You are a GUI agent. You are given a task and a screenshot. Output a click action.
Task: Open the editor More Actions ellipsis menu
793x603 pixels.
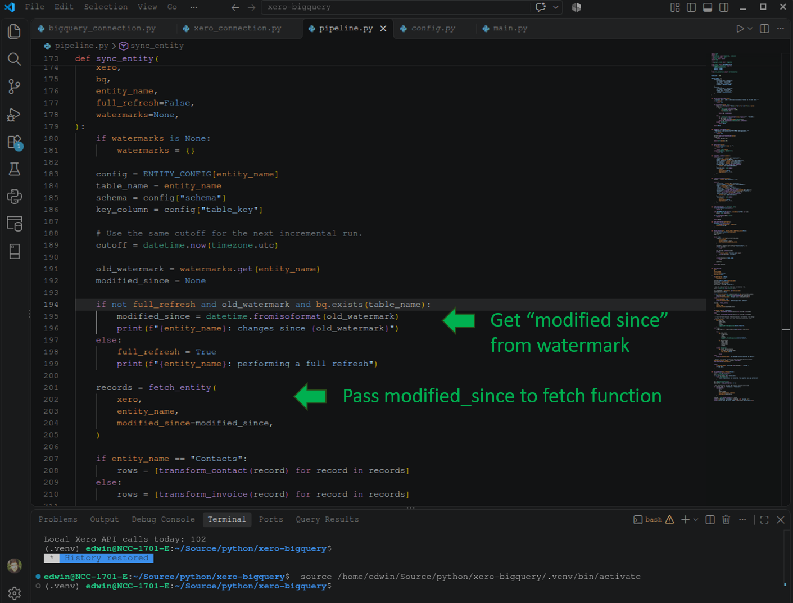(781, 29)
